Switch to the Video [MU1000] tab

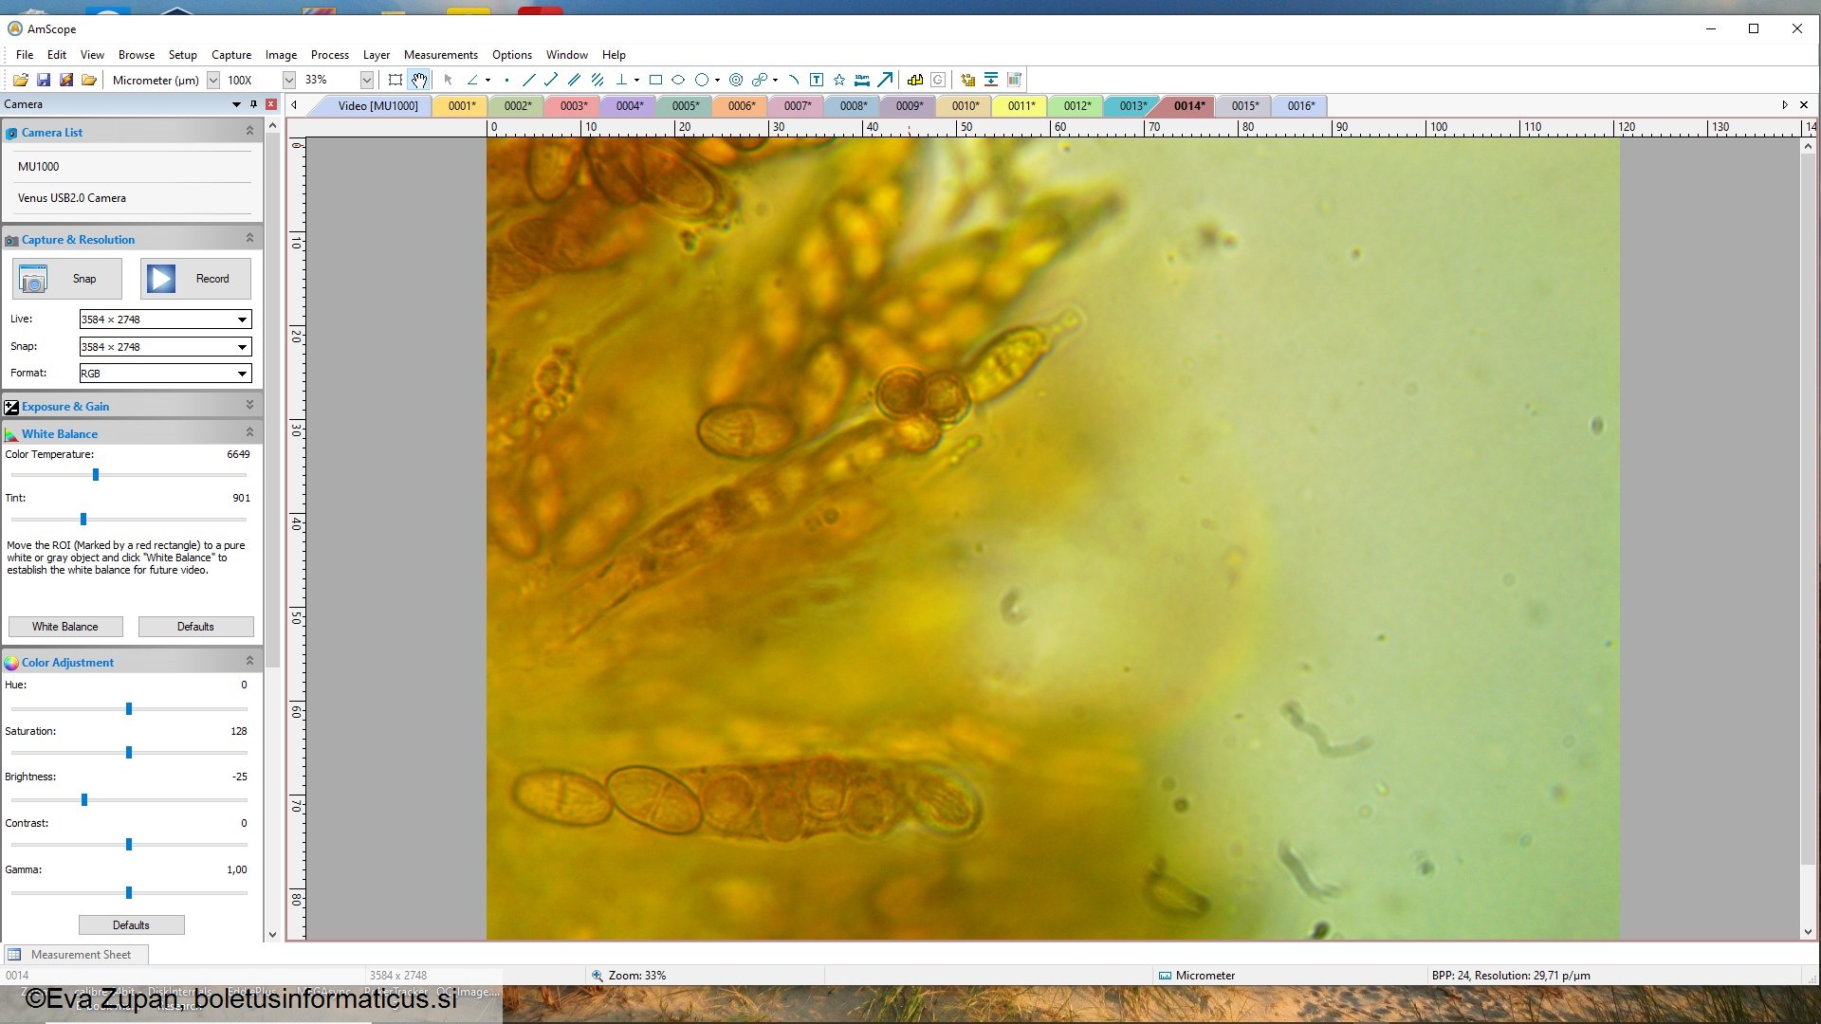click(x=377, y=106)
